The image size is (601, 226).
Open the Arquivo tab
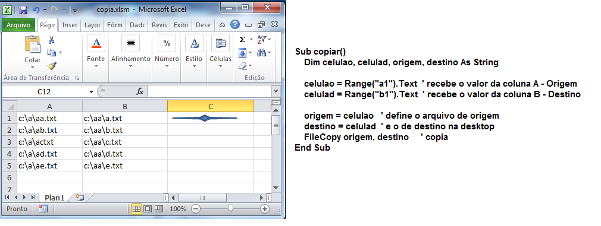[18, 25]
